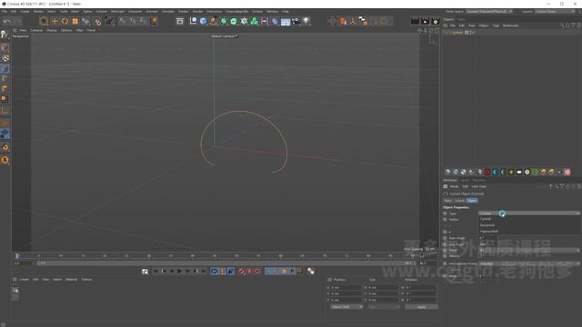
Task: Open the File menu
Action: pyautogui.click(x=5, y=12)
